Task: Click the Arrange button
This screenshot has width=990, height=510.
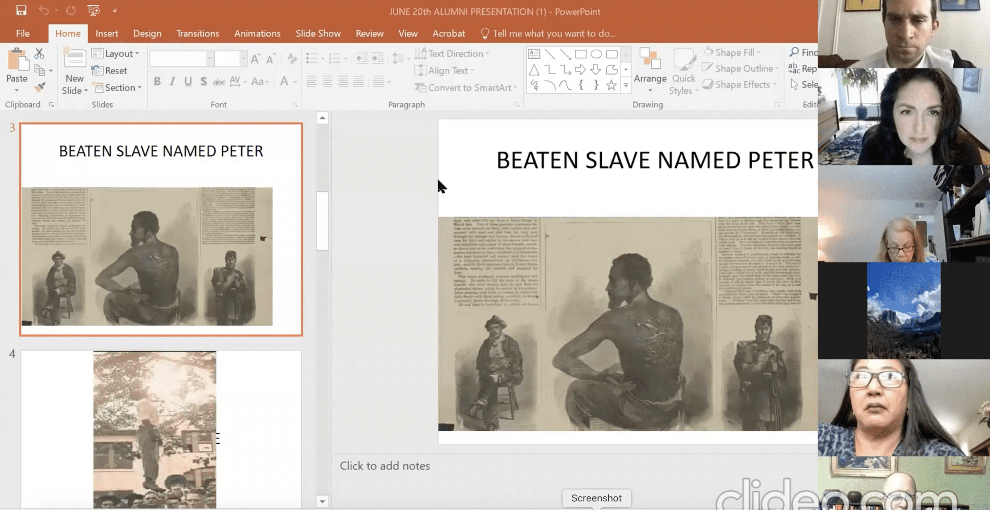Action: click(x=650, y=70)
